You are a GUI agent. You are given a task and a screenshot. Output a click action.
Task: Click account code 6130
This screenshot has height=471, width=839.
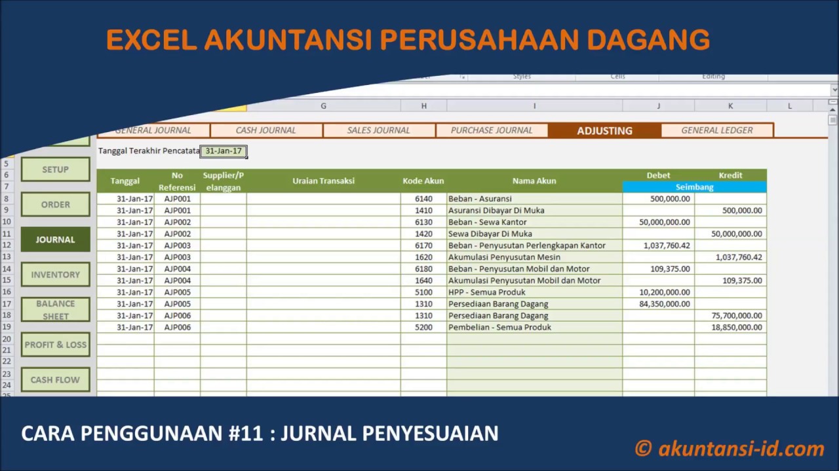coord(423,222)
